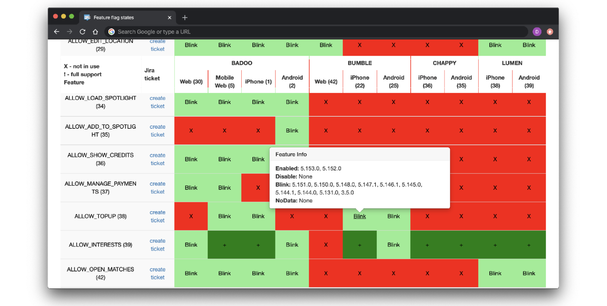Click the Android (35) column header
The height and width of the screenshot is (306, 607).
pyautogui.click(x=461, y=82)
